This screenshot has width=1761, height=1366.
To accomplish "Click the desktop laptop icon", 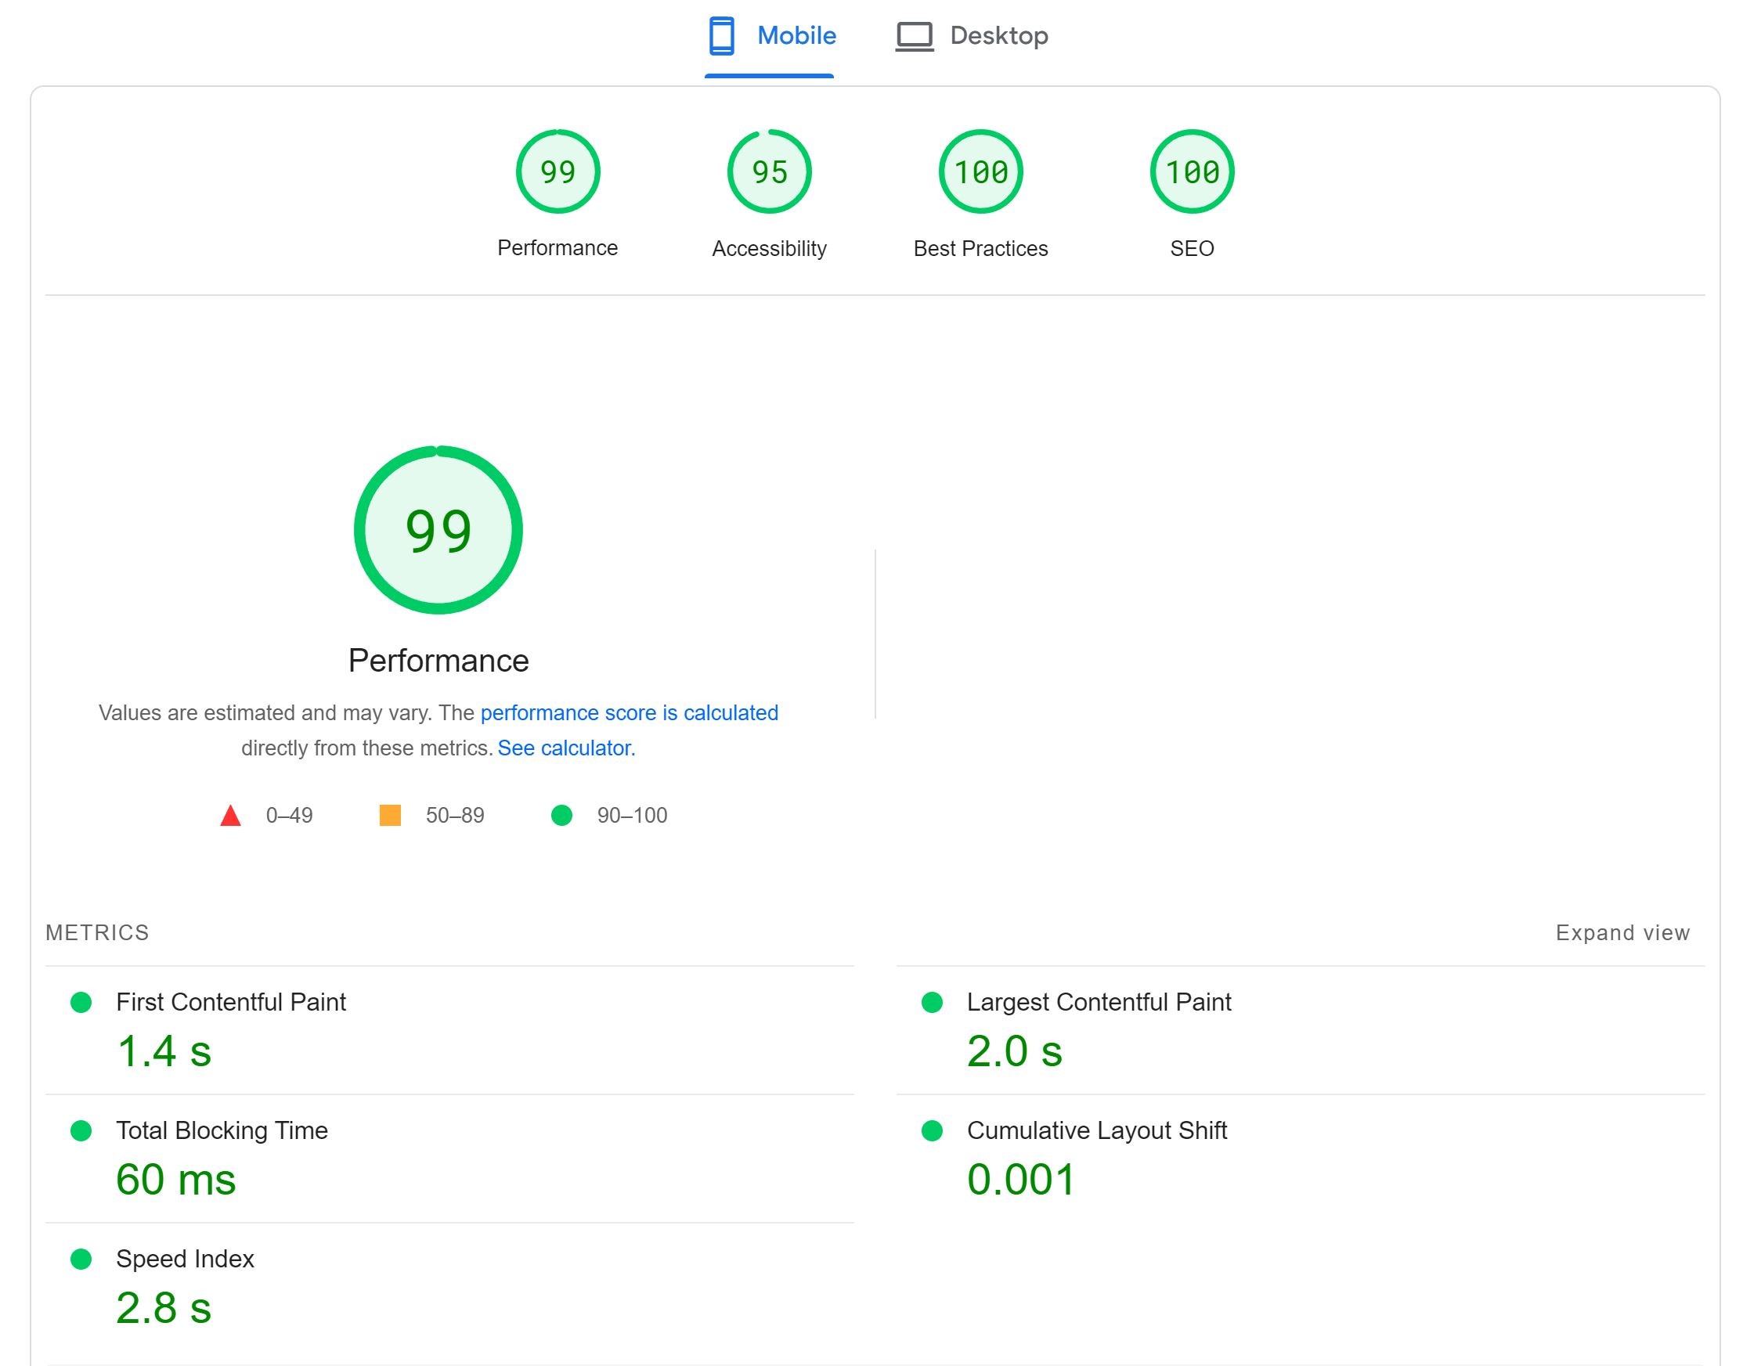I will 915,37.
